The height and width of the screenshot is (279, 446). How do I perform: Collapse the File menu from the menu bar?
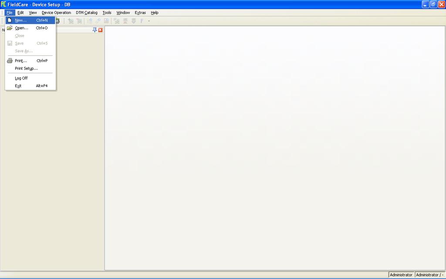[x=10, y=13]
